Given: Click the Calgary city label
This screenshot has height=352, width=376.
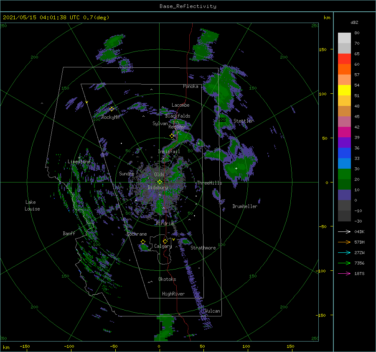Looking at the screenshot, I should coord(163,246).
